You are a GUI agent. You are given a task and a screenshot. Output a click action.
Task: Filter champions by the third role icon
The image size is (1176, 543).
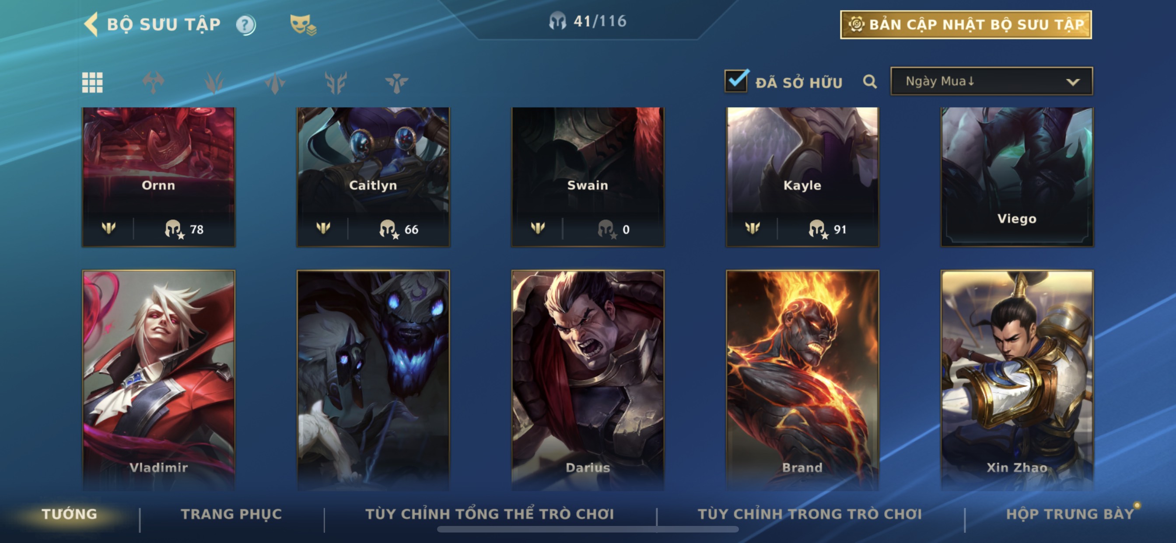pyautogui.click(x=275, y=83)
